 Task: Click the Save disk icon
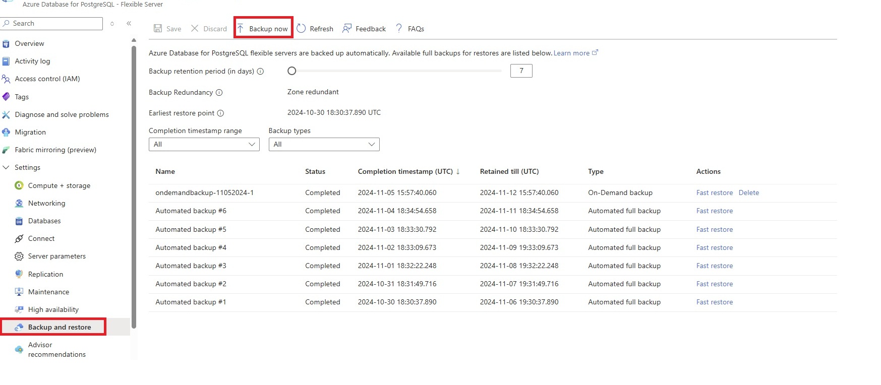click(158, 29)
